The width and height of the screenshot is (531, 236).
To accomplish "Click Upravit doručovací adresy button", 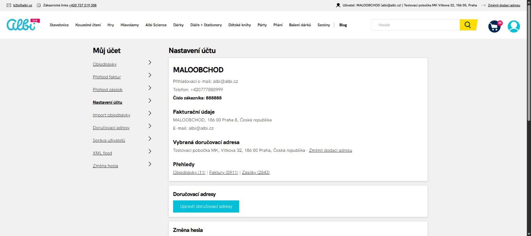I will (x=206, y=207).
